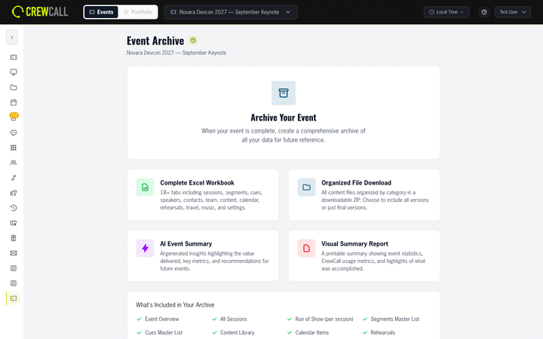Click the Rehearsals entry
The width and height of the screenshot is (543, 339).
click(x=382, y=332)
